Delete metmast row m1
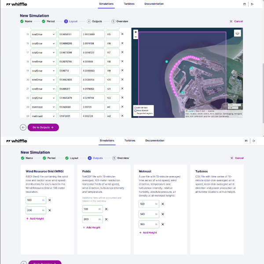The height and width of the screenshot is (264, 264). (122, 106)
